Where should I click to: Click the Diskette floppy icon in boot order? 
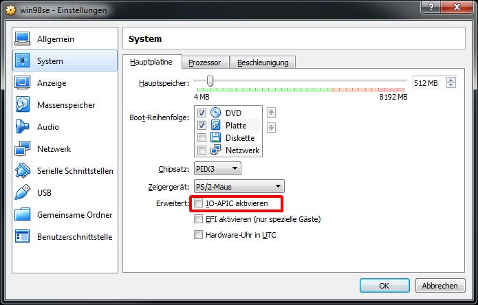coord(215,137)
